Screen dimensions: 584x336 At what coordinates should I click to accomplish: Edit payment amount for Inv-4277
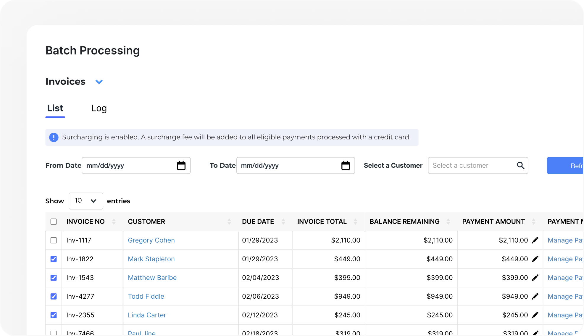pos(535,296)
